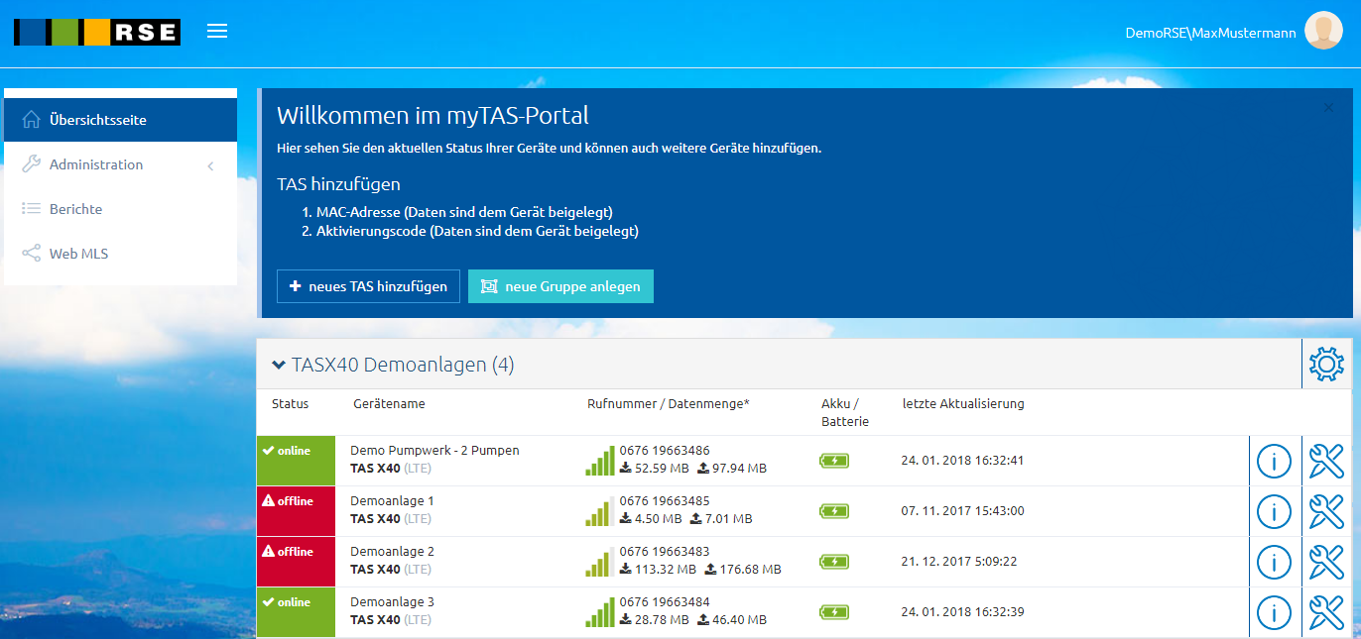The image size is (1361, 639).
Task: Open the hamburger navigation menu
Action: point(217,32)
